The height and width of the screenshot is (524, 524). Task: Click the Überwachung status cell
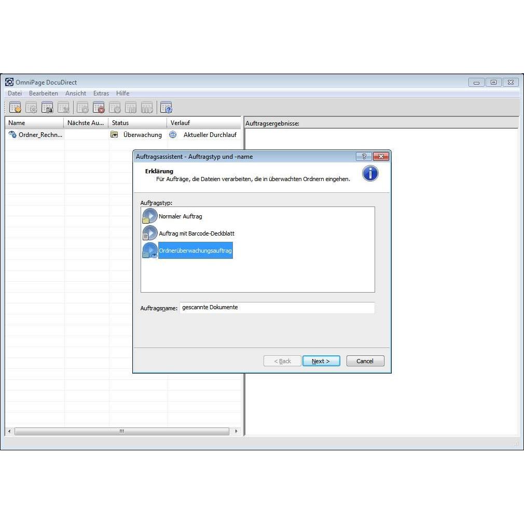pyautogui.click(x=137, y=134)
